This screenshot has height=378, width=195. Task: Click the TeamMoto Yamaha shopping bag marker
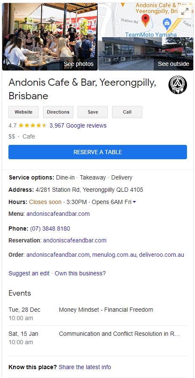pos(167,23)
